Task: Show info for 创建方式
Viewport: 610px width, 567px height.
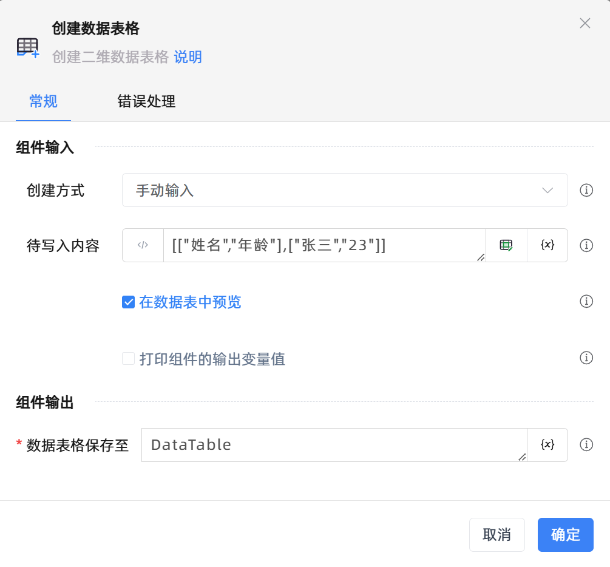Action: (x=586, y=190)
